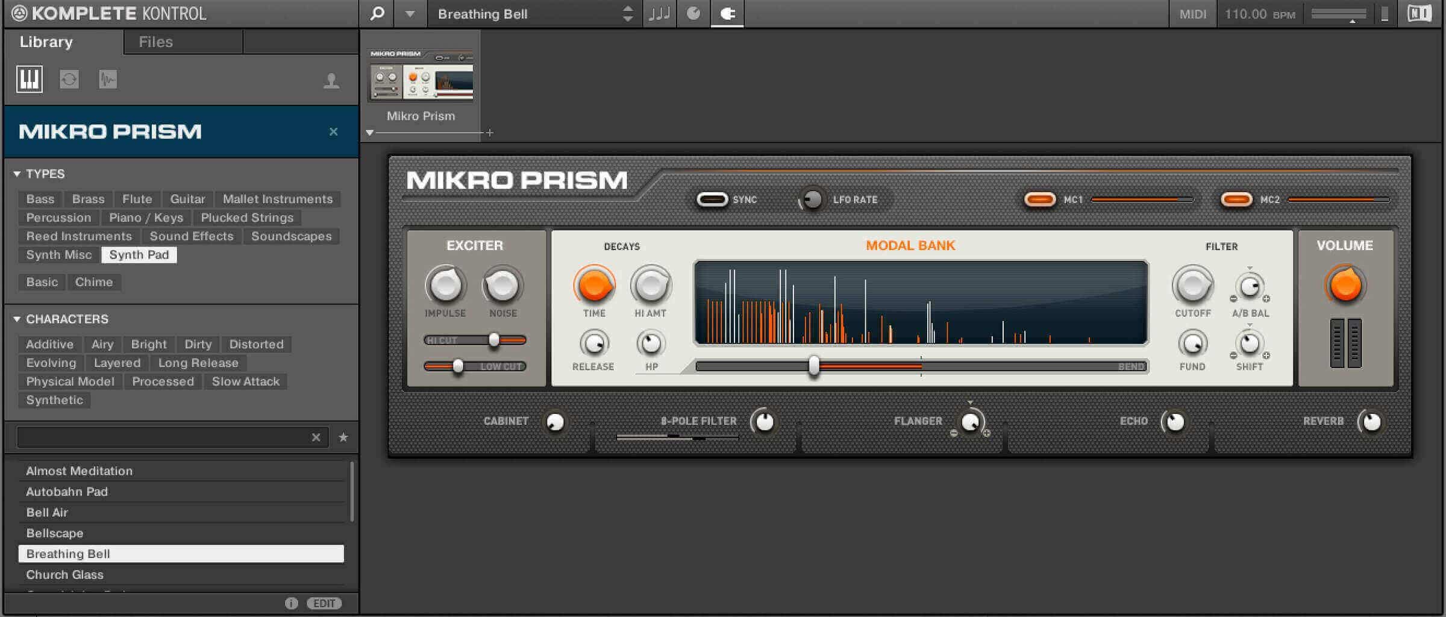The image size is (1446, 617).
Task: Switch to the Files tab
Action: tap(156, 42)
